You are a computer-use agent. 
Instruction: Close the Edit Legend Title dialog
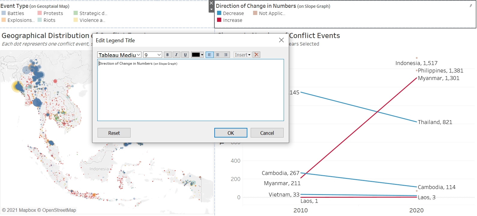(281, 40)
